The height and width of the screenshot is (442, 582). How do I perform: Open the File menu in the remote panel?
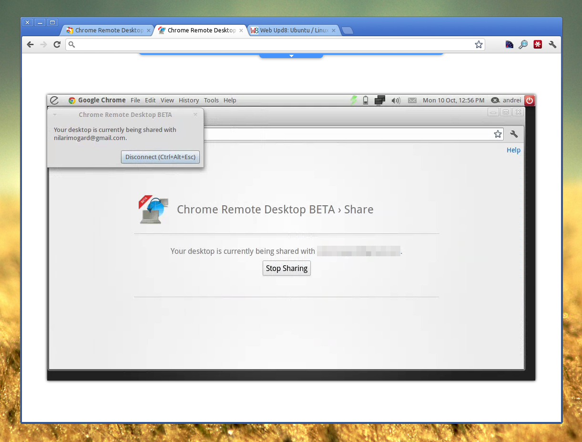point(135,100)
